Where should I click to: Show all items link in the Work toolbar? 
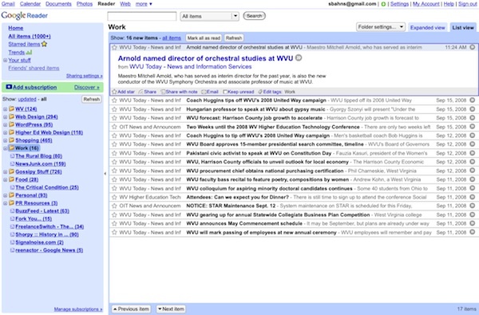pyautogui.click(x=172, y=37)
